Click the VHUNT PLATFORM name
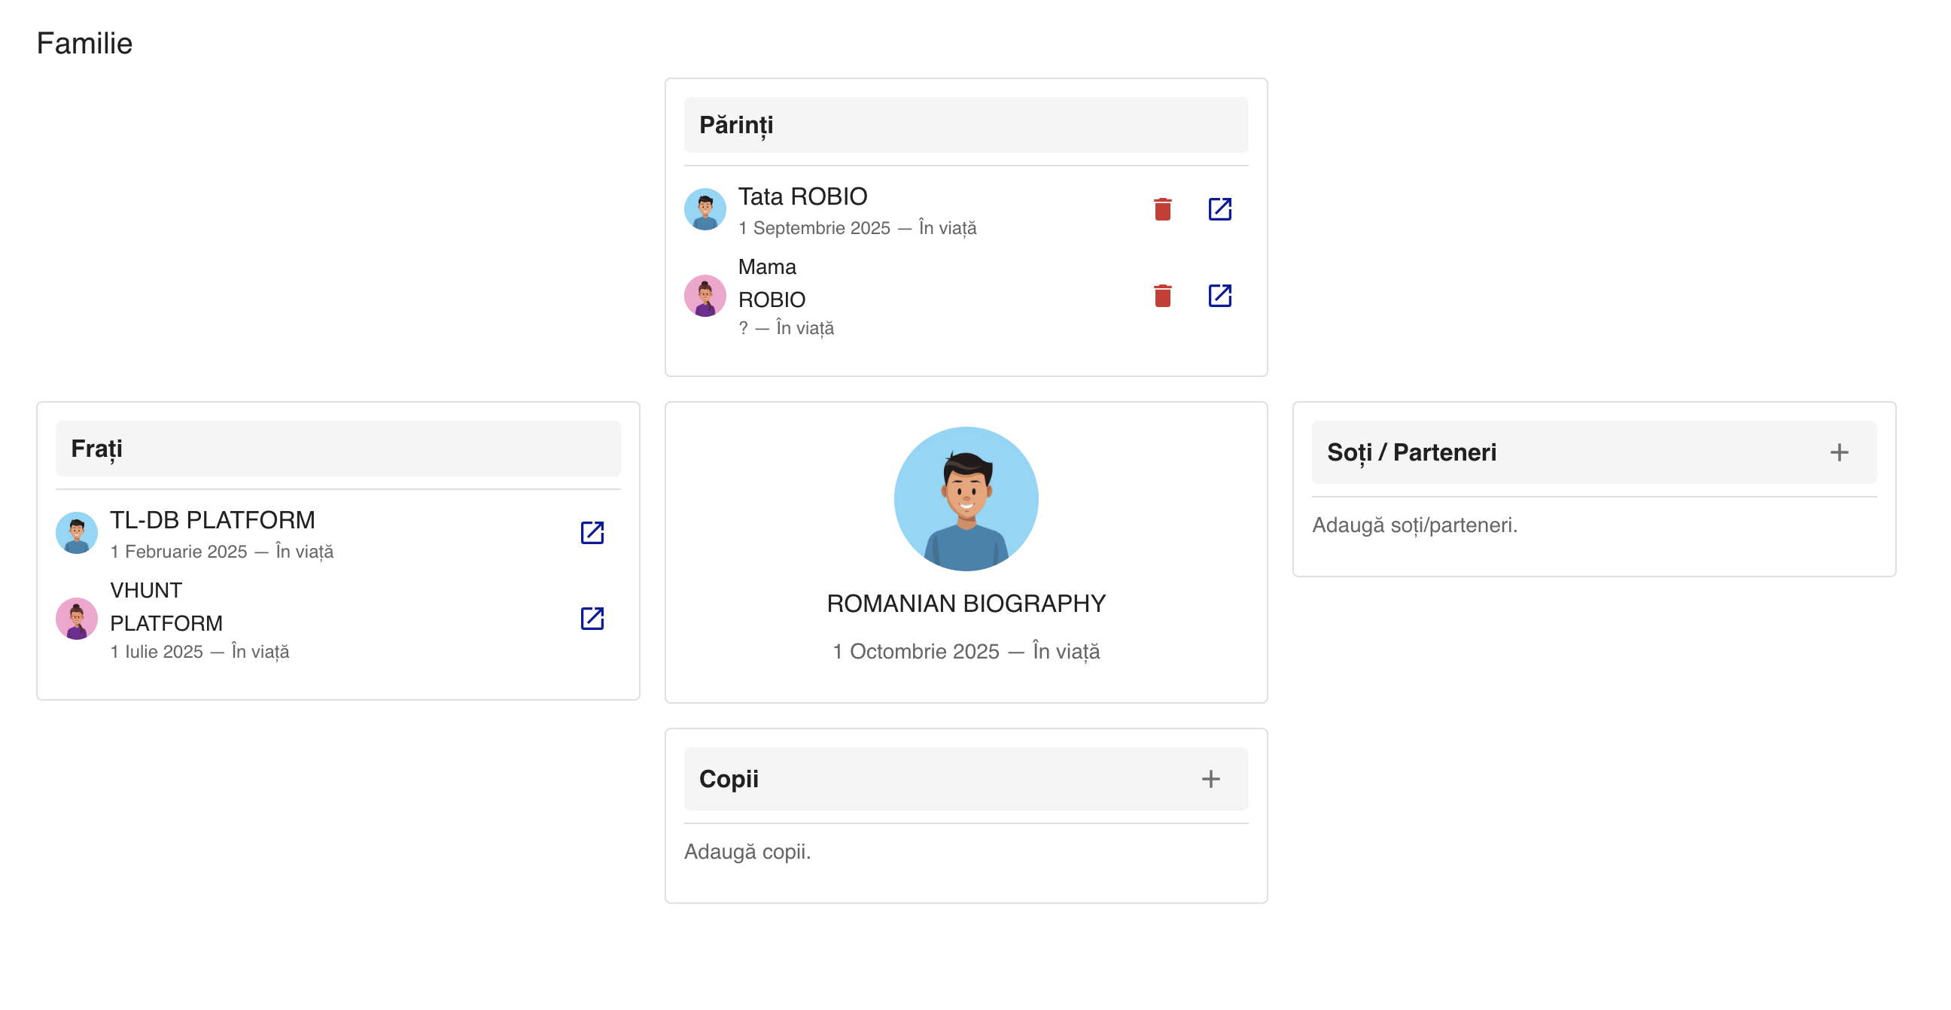Screen dimensions: 1951x1010 pyautogui.click(x=166, y=607)
